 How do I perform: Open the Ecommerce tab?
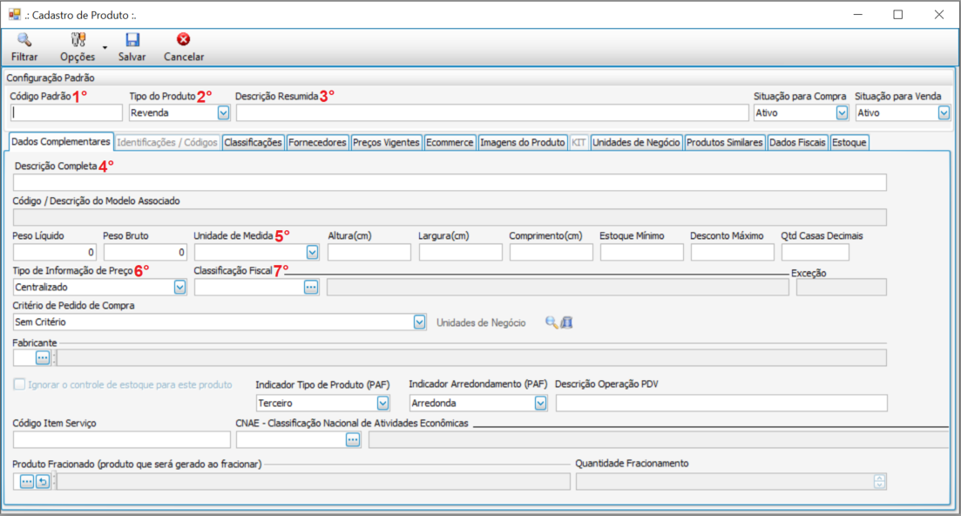(x=450, y=142)
